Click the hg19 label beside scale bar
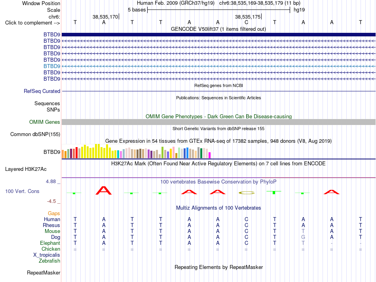Viewport: 376px width, 282px height. (x=299, y=10)
